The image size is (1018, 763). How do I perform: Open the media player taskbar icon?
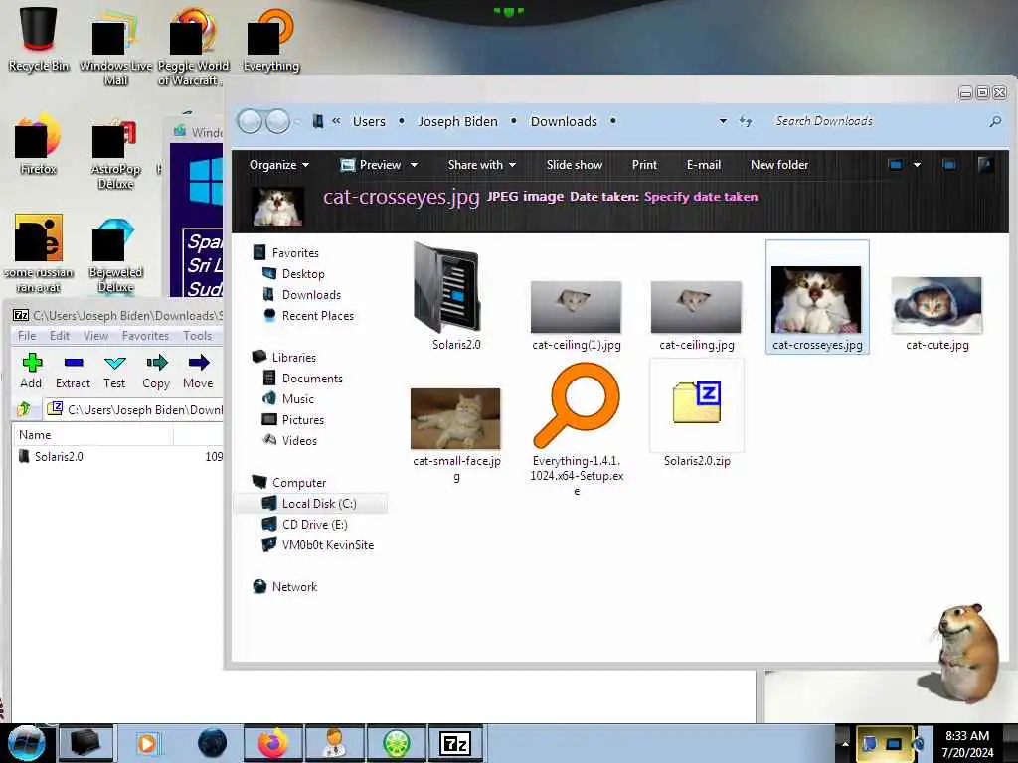147,743
